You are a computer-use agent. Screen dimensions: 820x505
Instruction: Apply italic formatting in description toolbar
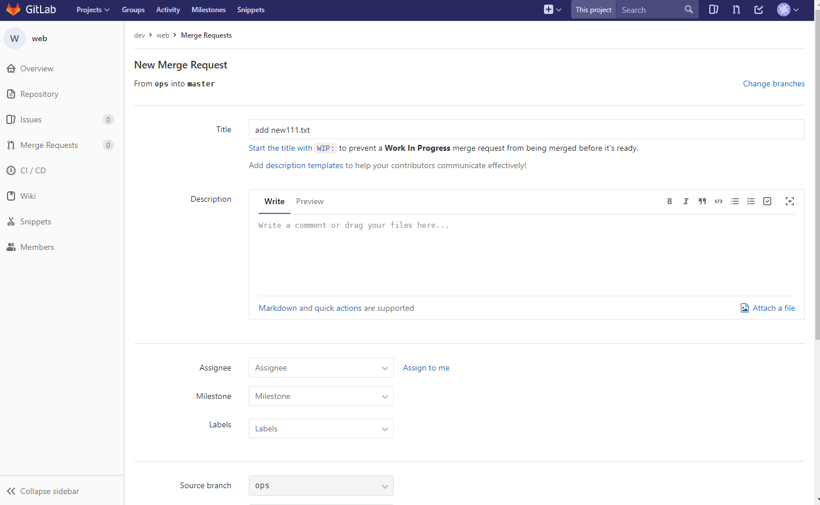pyautogui.click(x=685, y=201)
